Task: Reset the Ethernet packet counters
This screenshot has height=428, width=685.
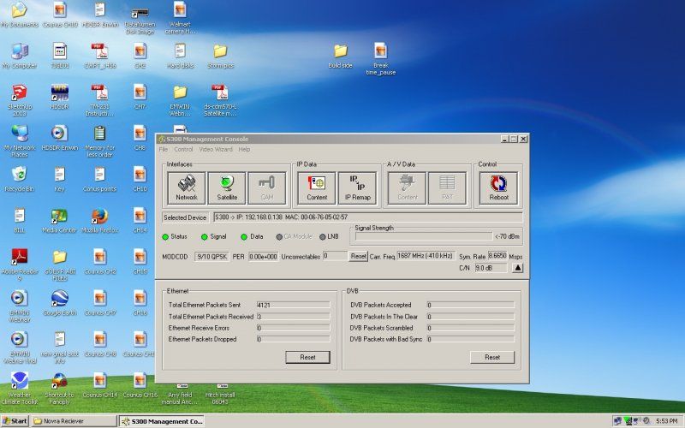Action: [307, 357]
